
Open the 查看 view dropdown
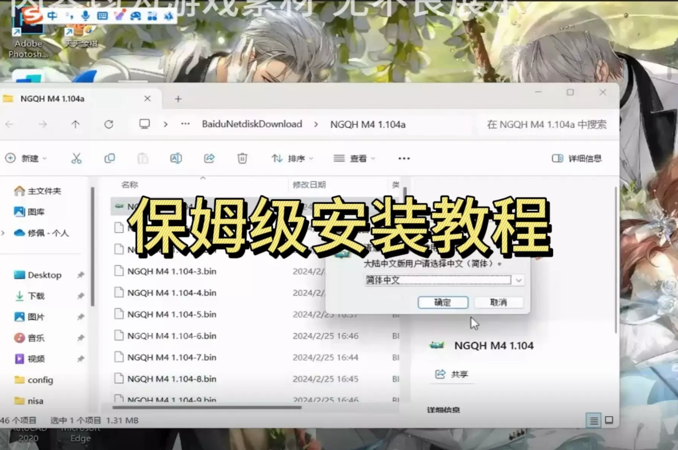[354, 158]
